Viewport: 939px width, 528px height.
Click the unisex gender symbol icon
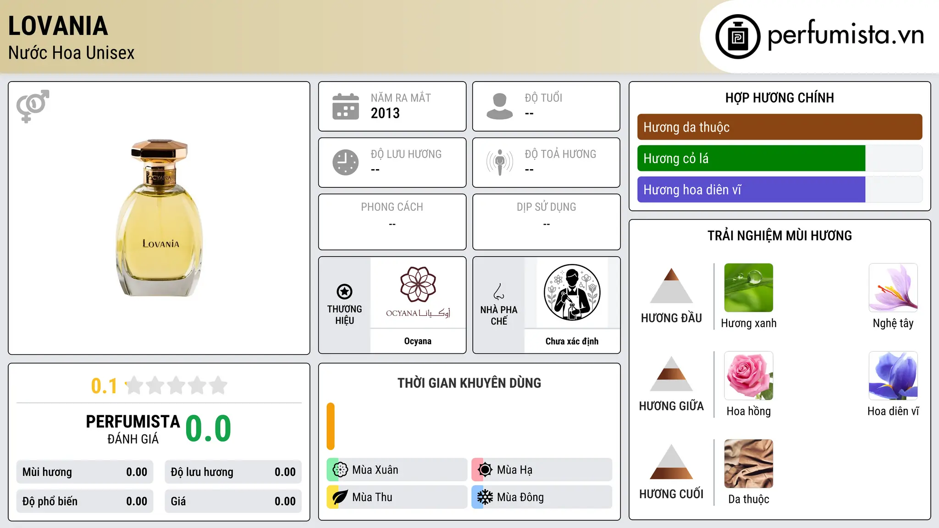pos(33,106)
